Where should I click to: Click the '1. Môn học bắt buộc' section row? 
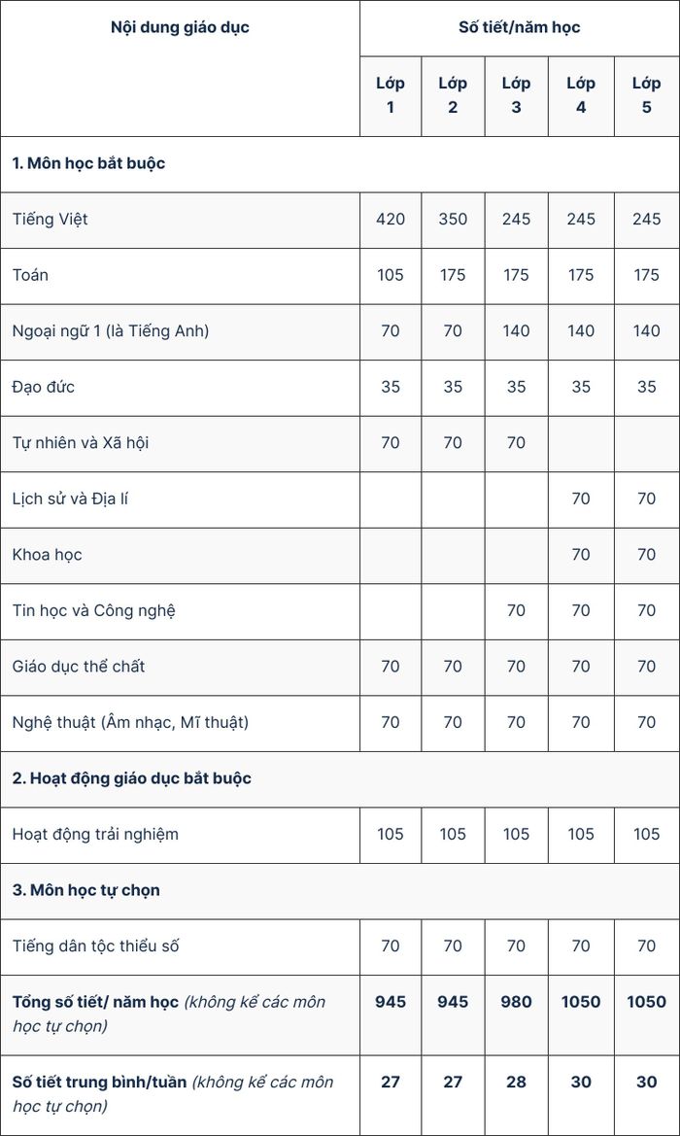[340, 163]
